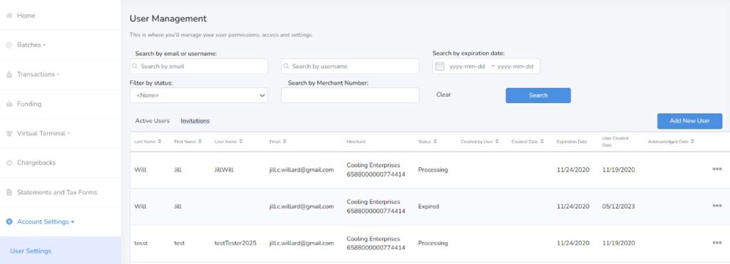Click the Statements and Tax Forms document icon
The height and width of the screenshot is (264, 730).
tap(9, 192)
